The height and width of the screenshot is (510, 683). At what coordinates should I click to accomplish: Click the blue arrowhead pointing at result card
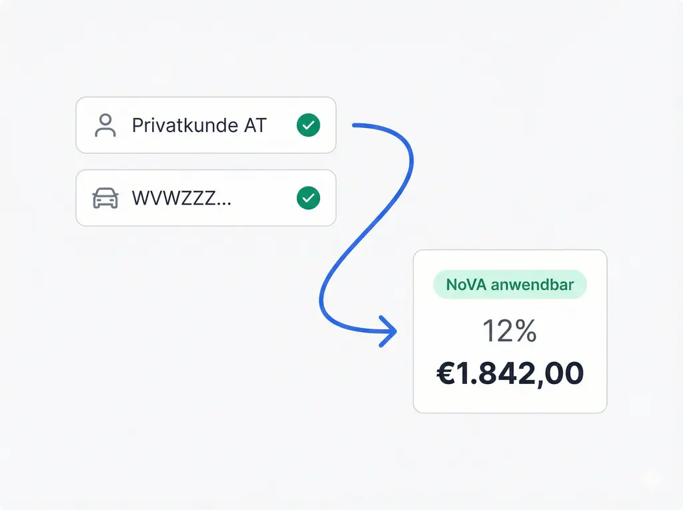tap(390, 332)
